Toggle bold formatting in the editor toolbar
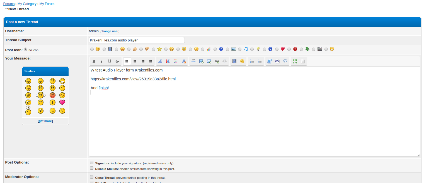Viewport: 441px width, 183px height. click(x=94, y=61)
